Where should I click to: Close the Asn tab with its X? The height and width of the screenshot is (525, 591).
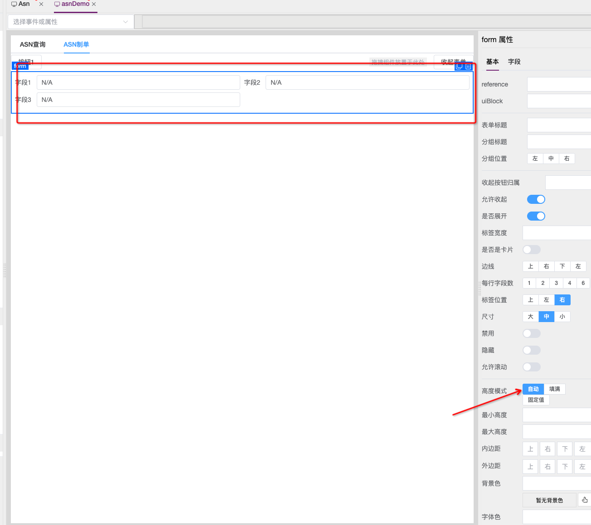pos(41,4)
